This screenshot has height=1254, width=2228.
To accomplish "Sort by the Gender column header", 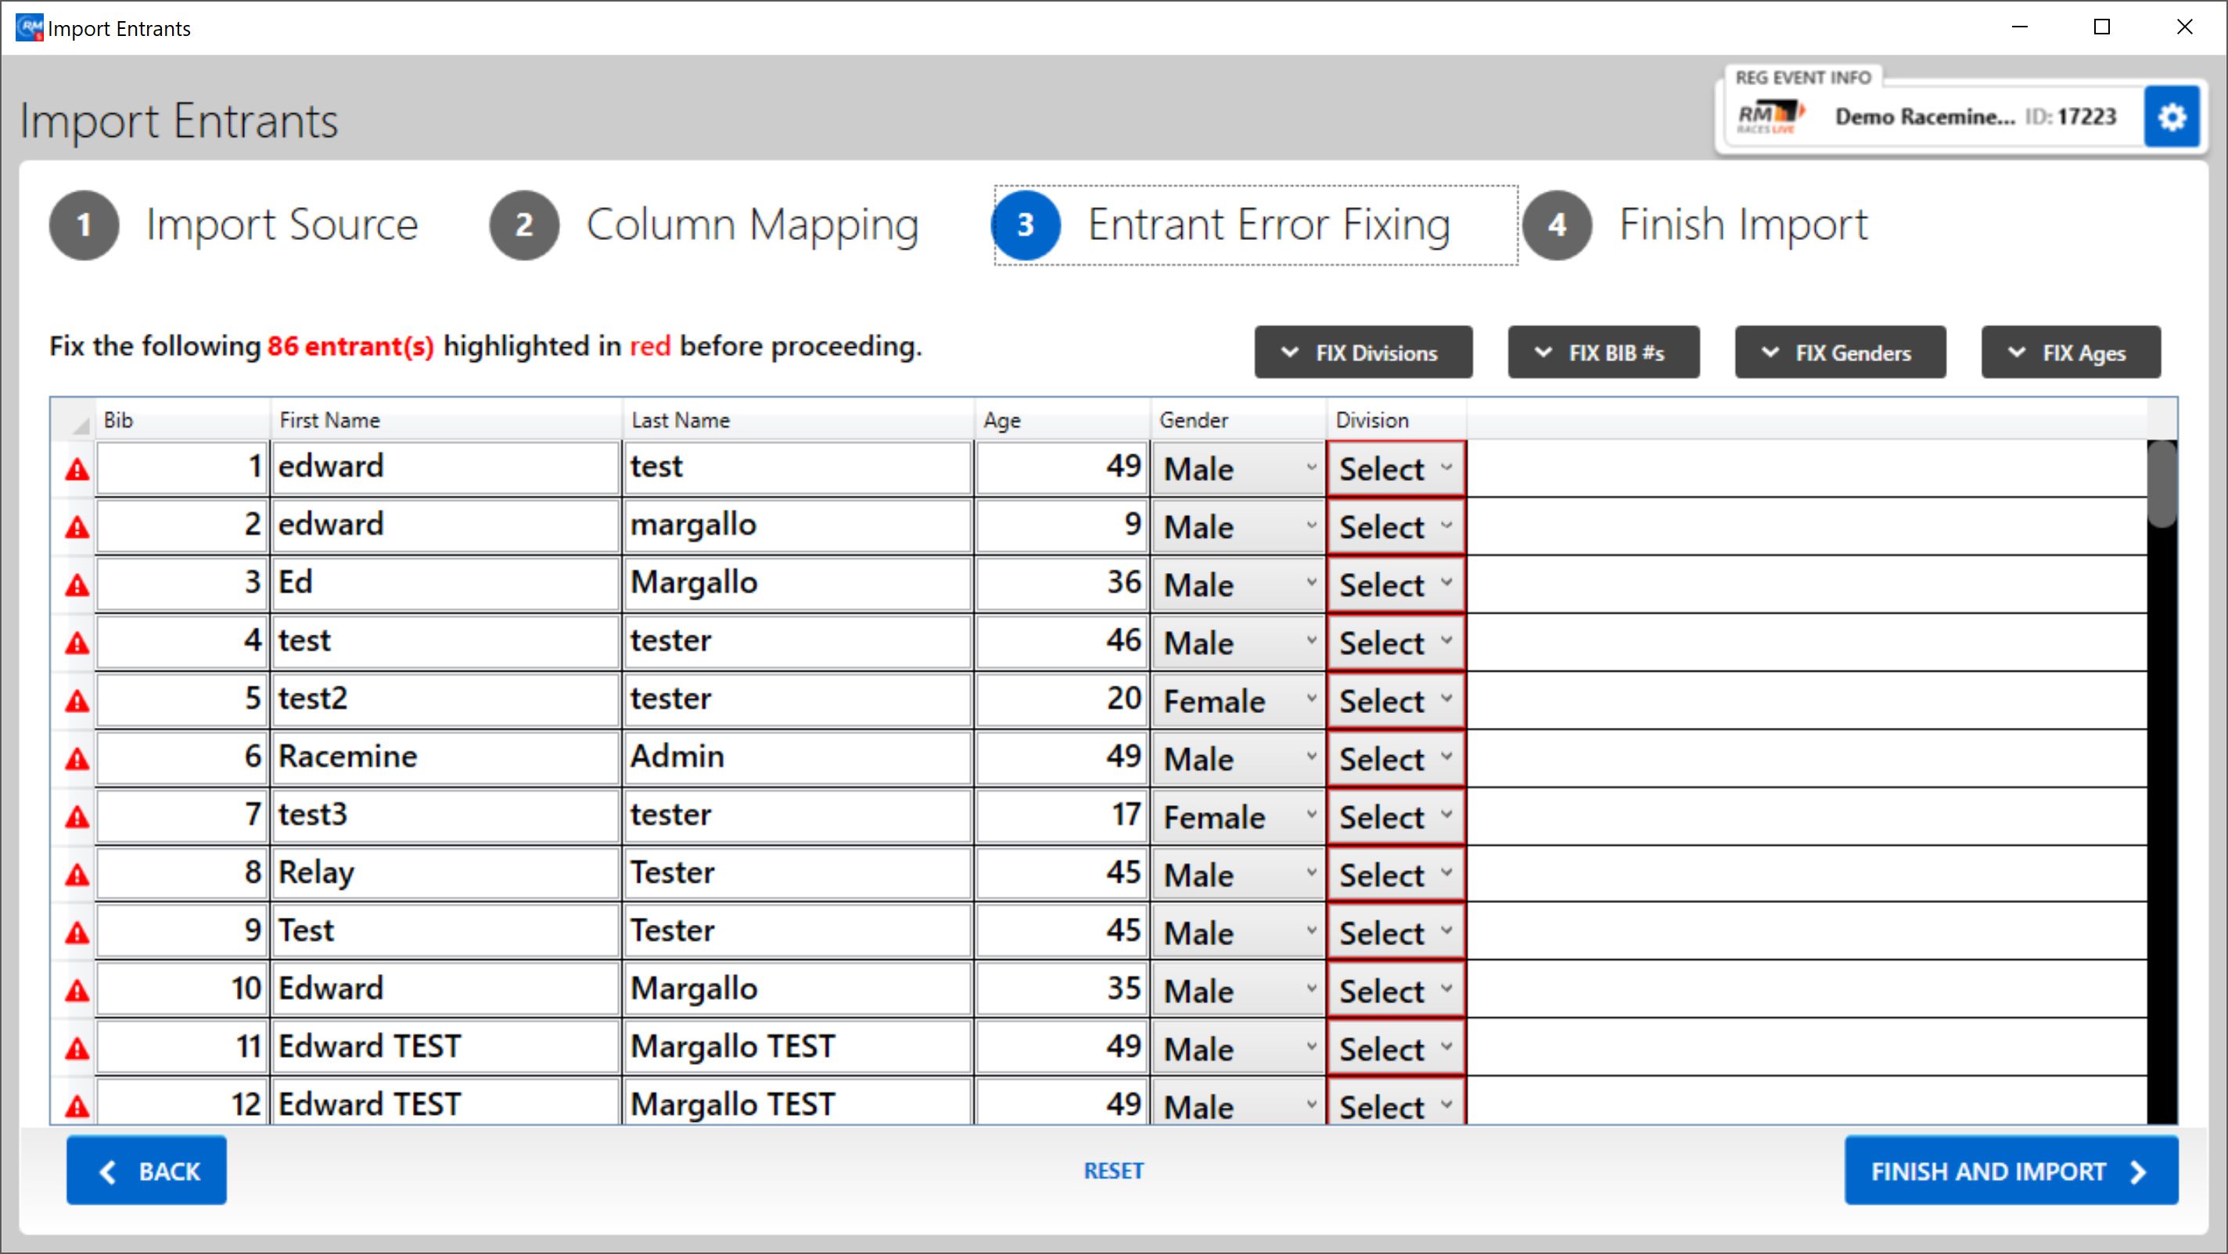I will pyautogui.click(x=1238, y=420).
